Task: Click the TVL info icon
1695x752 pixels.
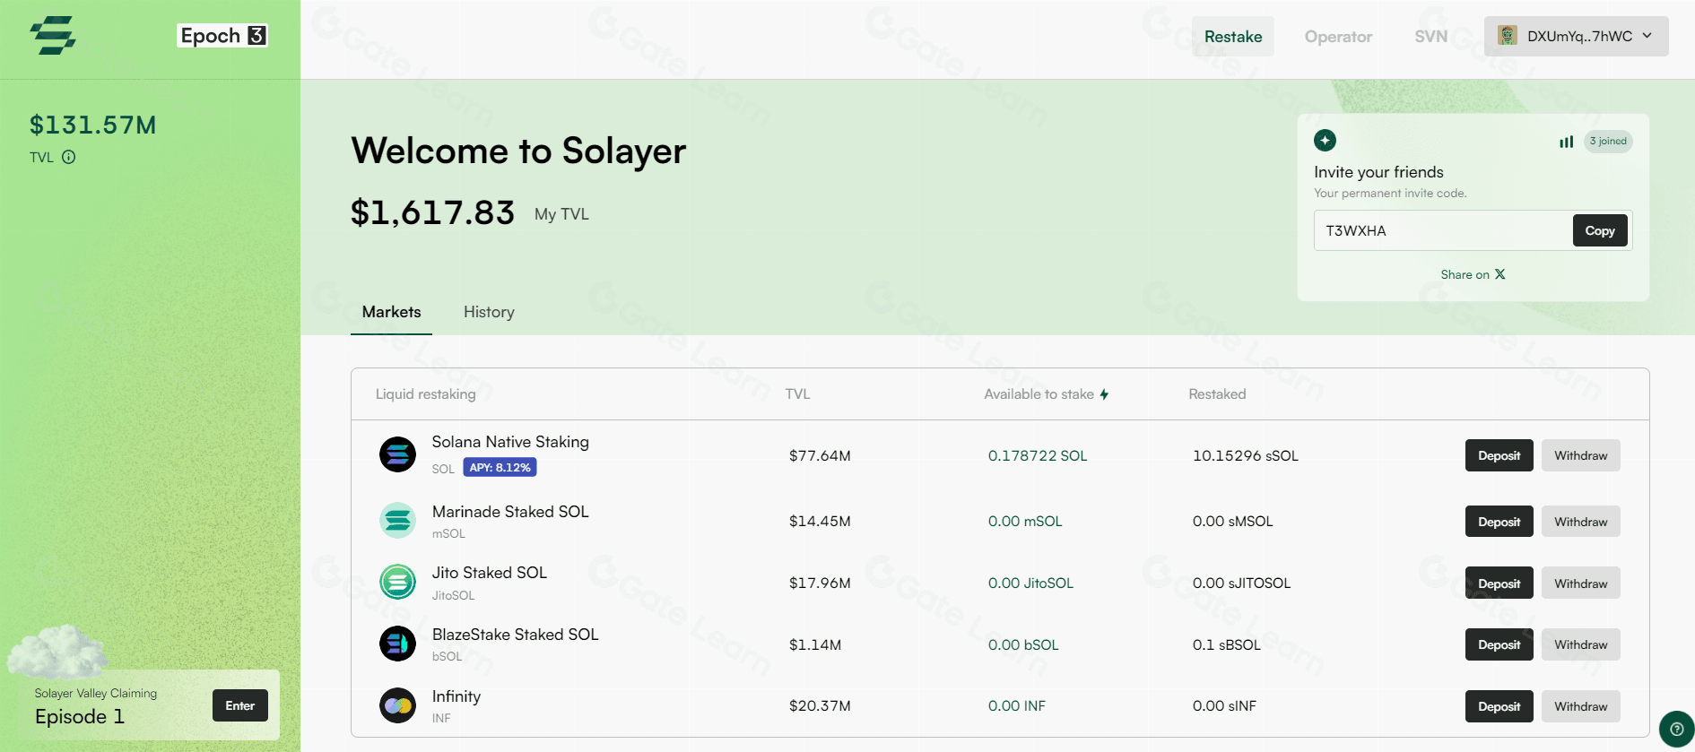Action: point(69,157)
